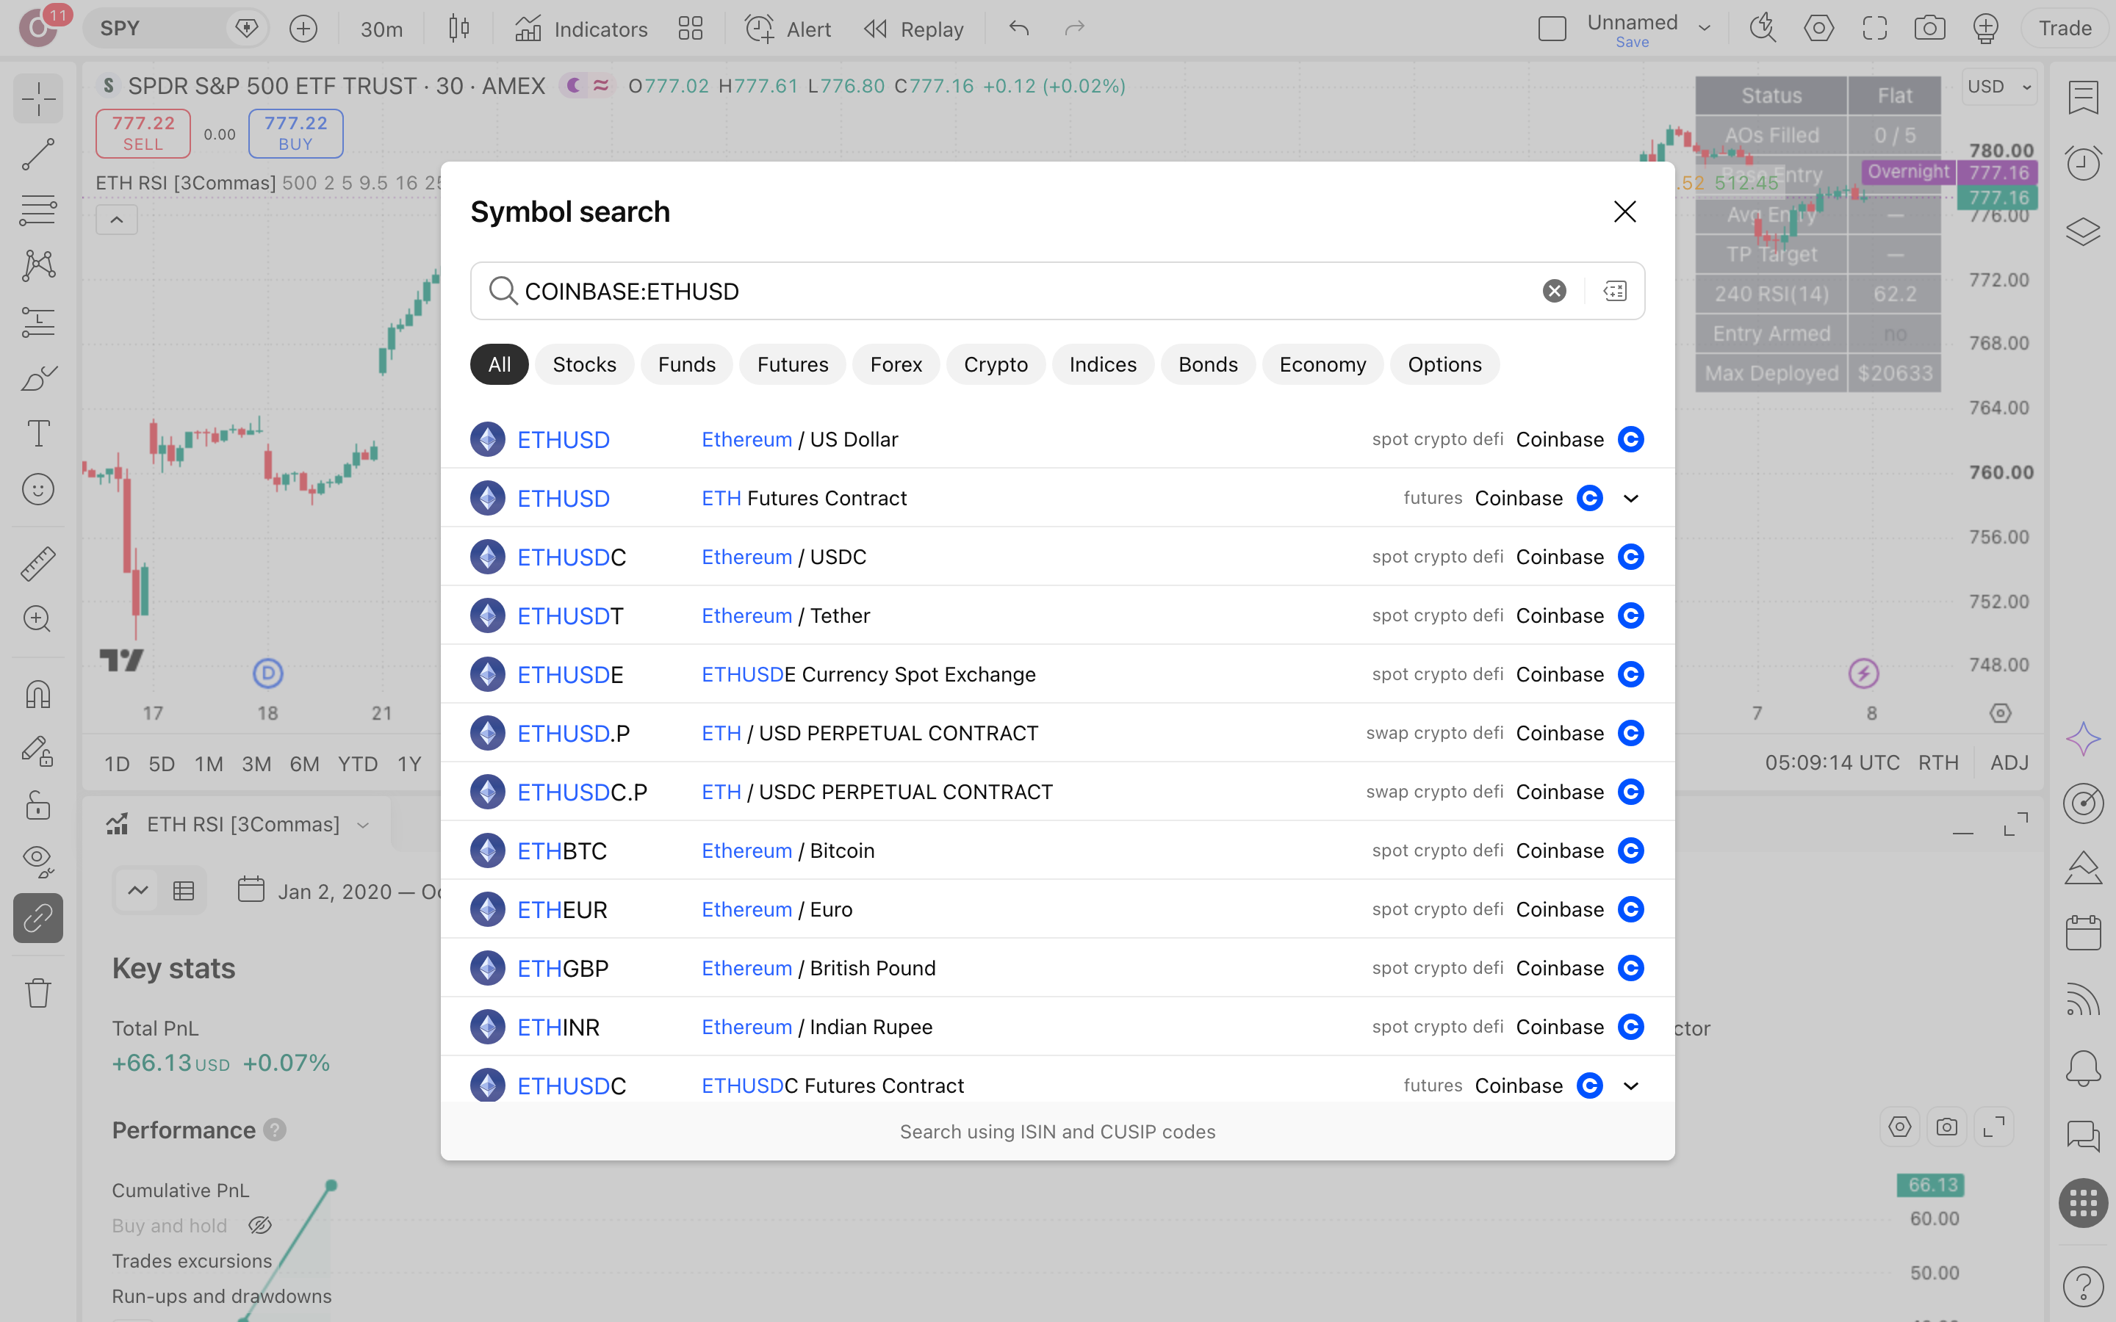Take a chart snapshot with camera icon

[x=1930, y=29]
